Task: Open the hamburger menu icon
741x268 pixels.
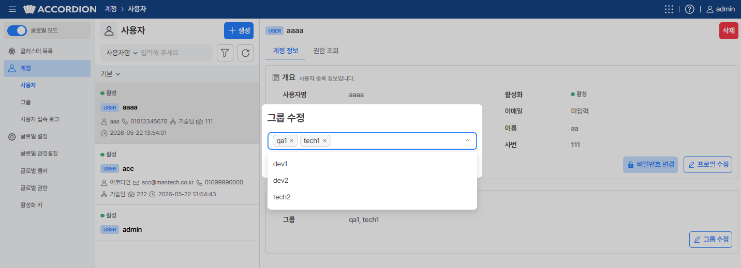Action: point(12,9)
